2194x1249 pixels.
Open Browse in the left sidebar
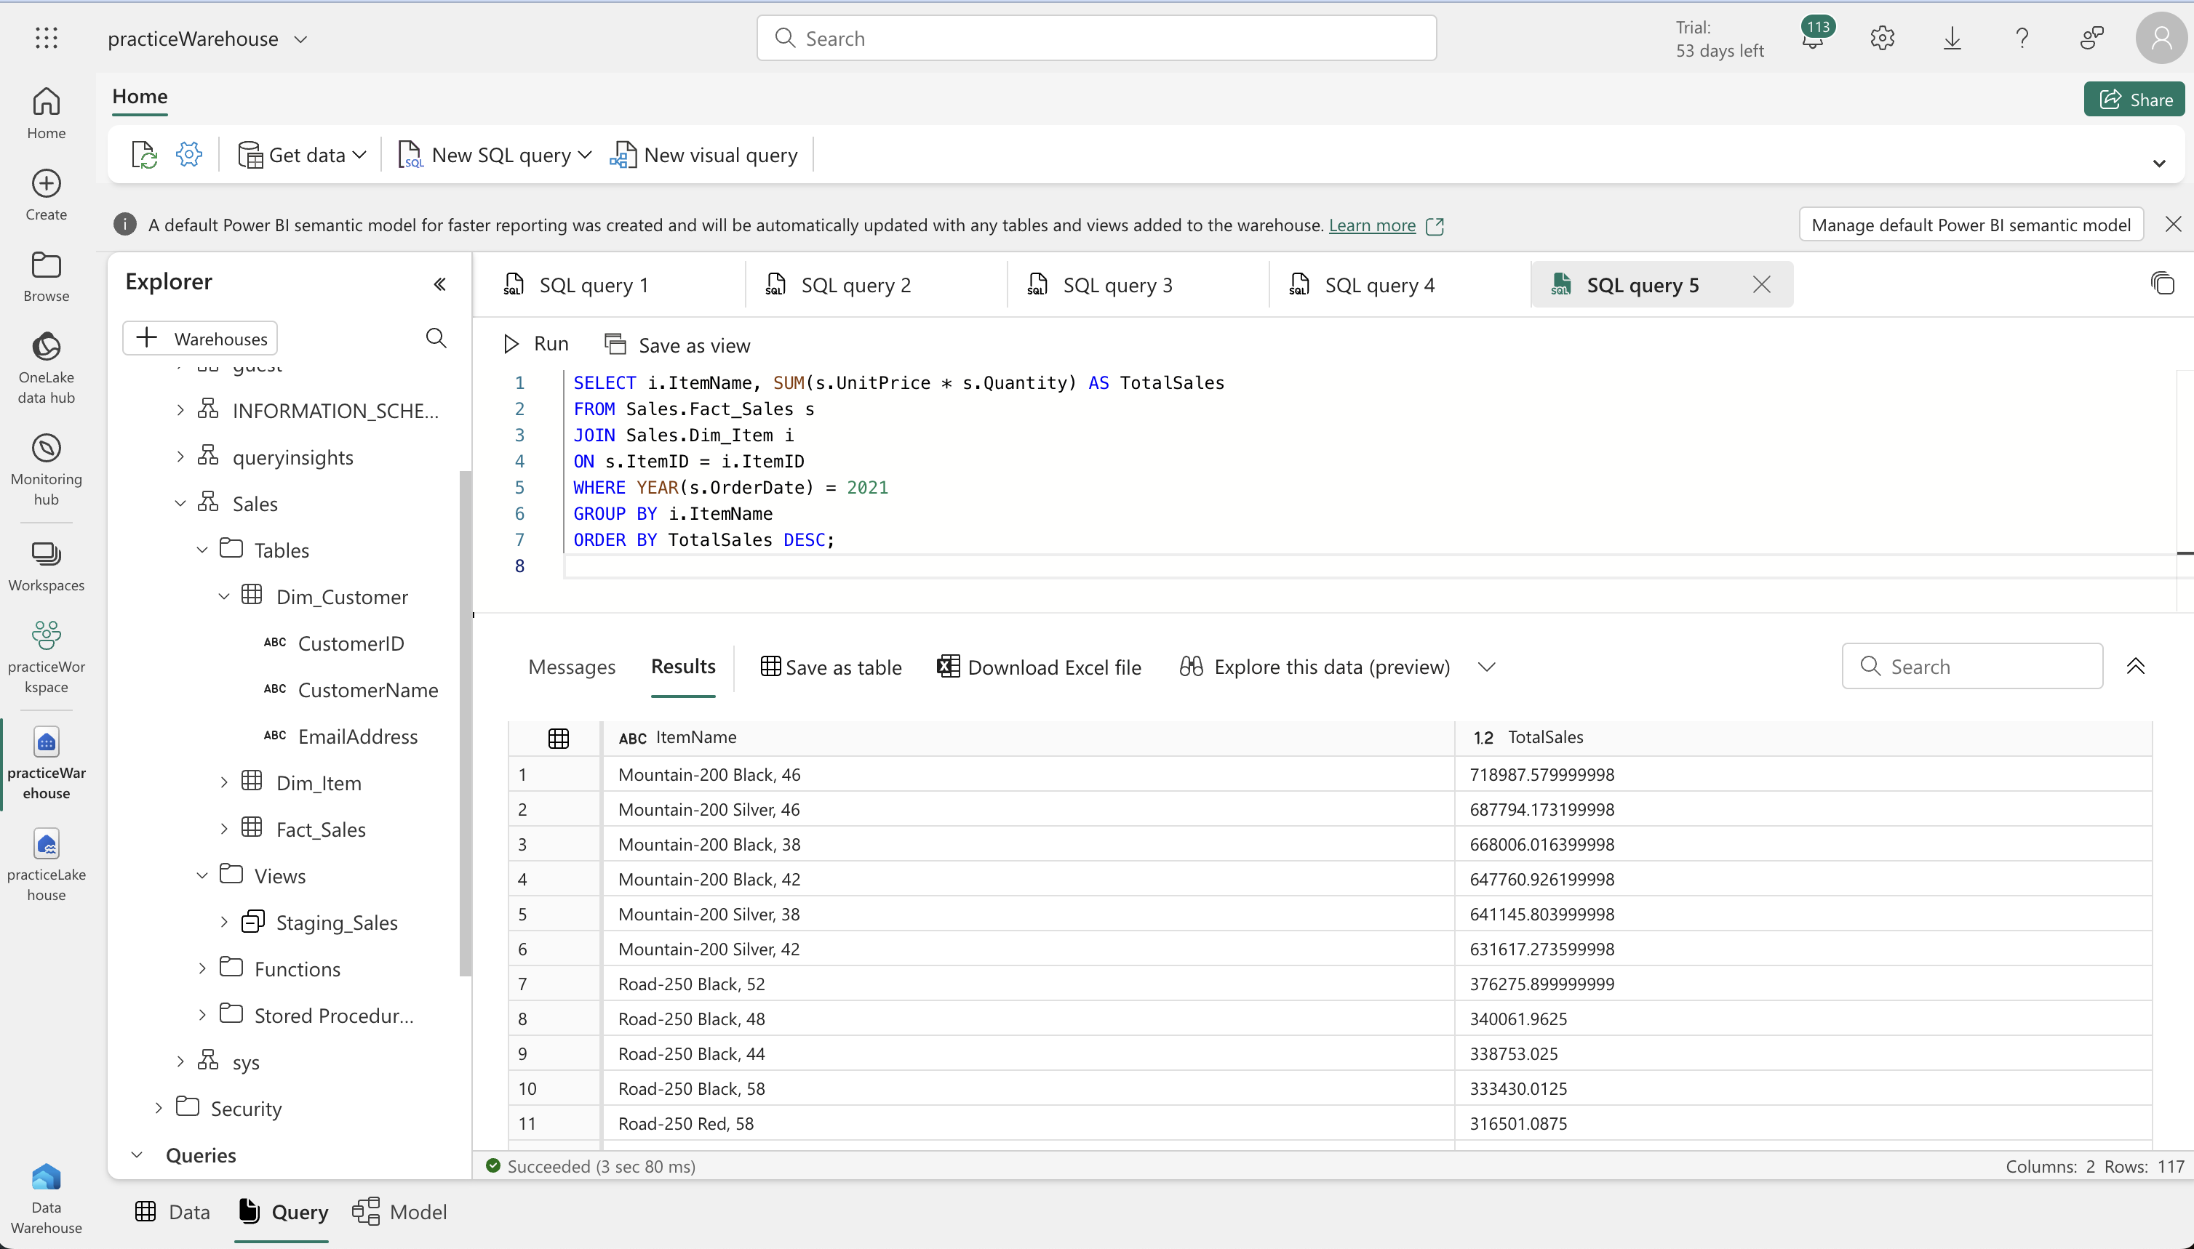pos(47,276)
